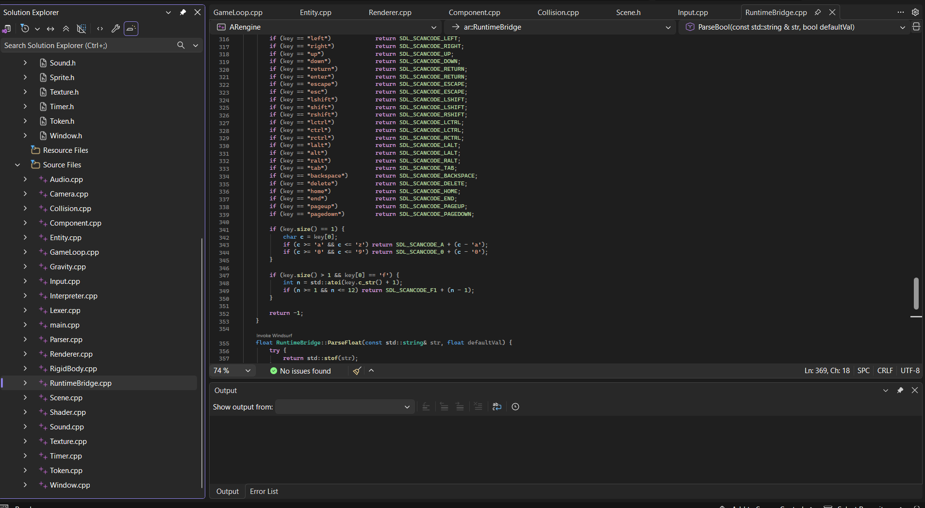Click Clear All icon in Output panel
Viewport: 925px width, 508px height.
[x=478, y=407]
